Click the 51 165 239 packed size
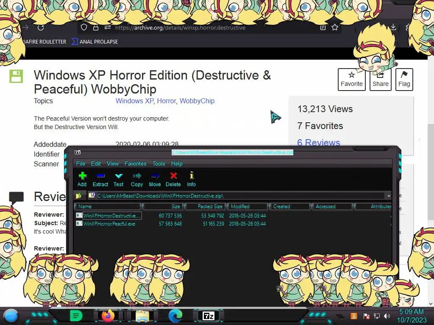 [x=214, y=223]
